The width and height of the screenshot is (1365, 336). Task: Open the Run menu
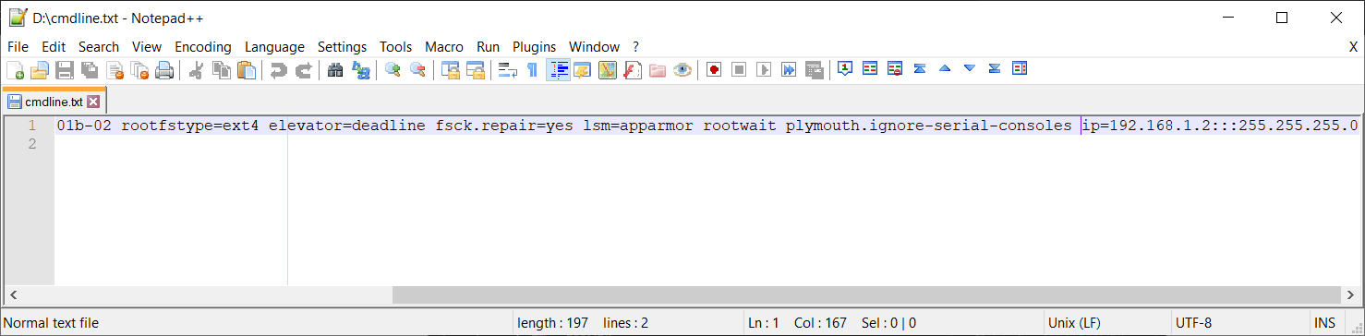[x=488, y=47]
